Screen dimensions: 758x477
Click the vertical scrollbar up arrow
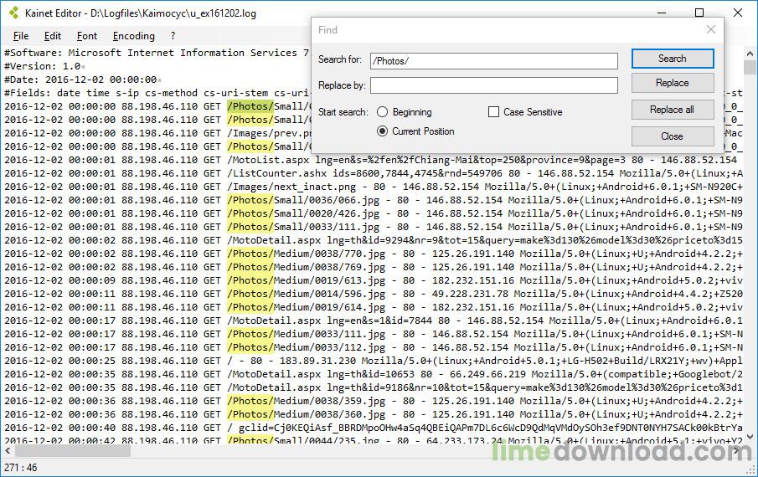[750, 54]
